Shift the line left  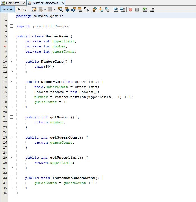(116, 9)
